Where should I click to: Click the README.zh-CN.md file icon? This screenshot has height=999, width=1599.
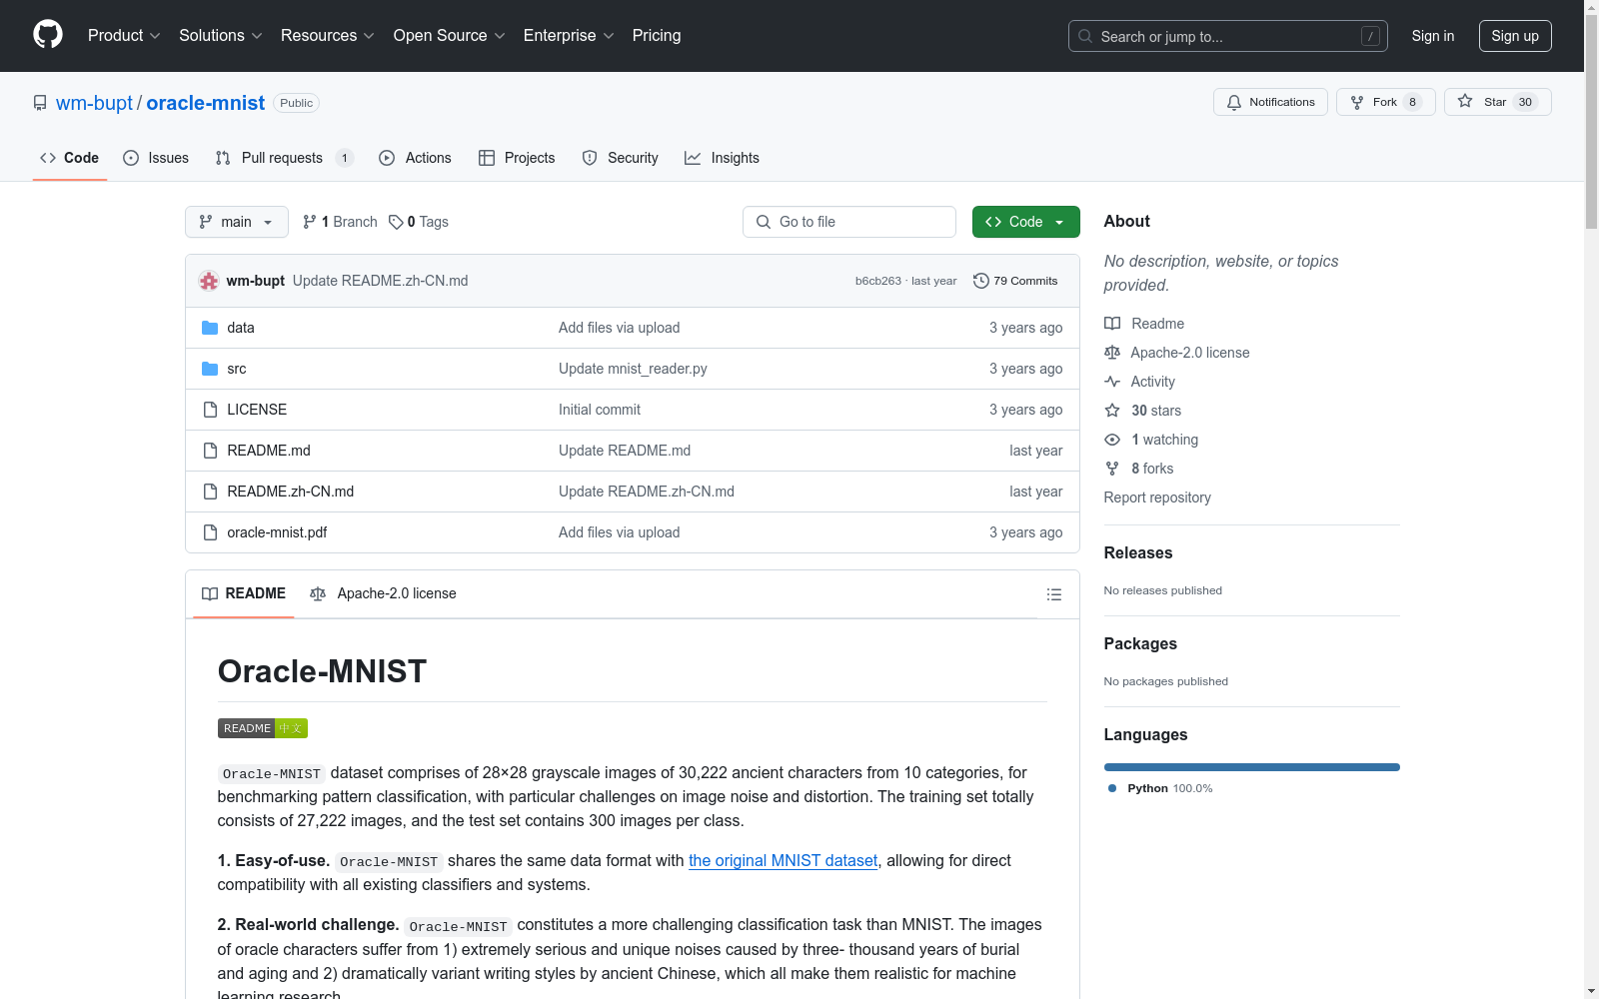coord(210,492)
